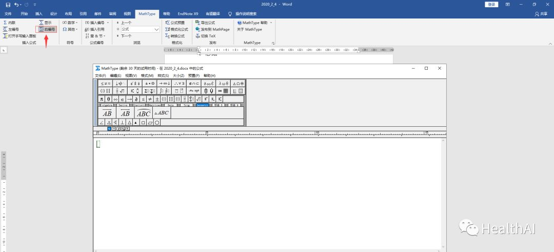
Task: Open the operator symbols palette (± • ⊗)
Action: tap(150, 84)
